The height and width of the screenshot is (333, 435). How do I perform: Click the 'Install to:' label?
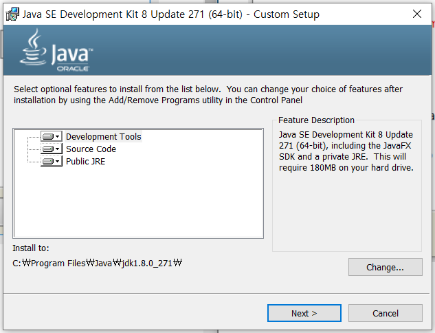tap(31, 248)
